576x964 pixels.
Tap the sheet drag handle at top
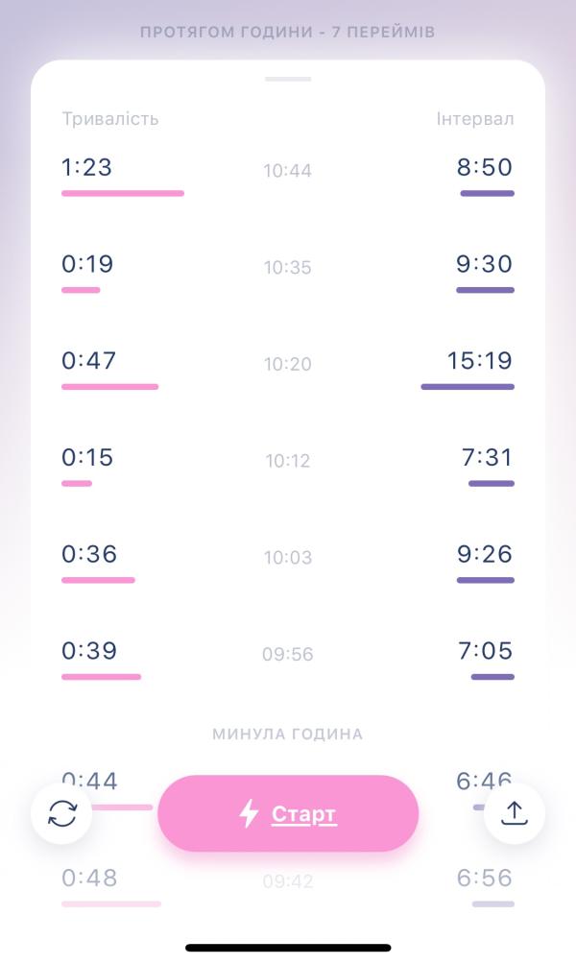coord(288,79)
